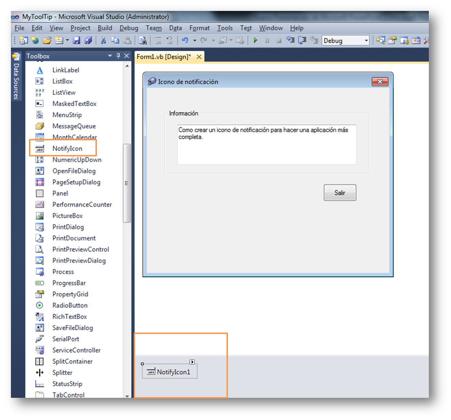This screenshot has height=420, width=451.
Task: Open the Toolbox panel options dropdown
Action: tap(110, 56)
